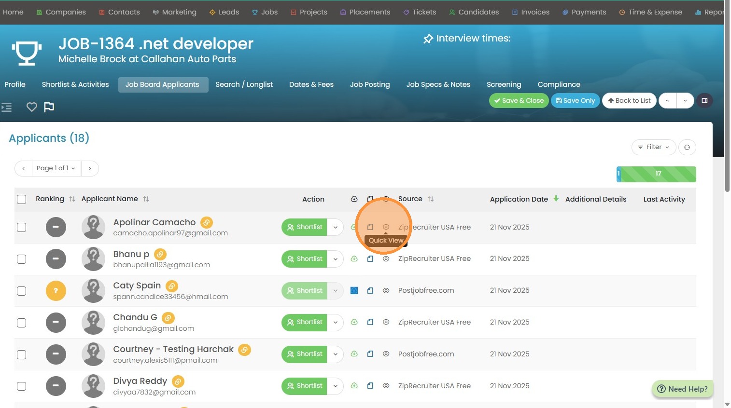The width and height of the screenshot is (731, 408).
Task: Click link badge next to Divya Reddy
Action: click(178, 381)
